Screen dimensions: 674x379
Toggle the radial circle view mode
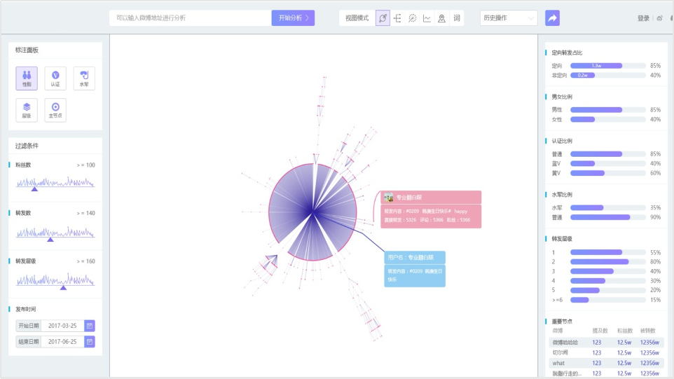click(413, 18)
